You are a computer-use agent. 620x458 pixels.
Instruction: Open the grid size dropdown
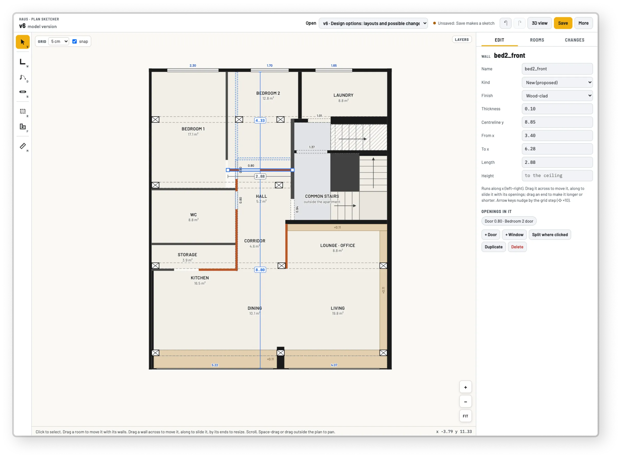59,41
